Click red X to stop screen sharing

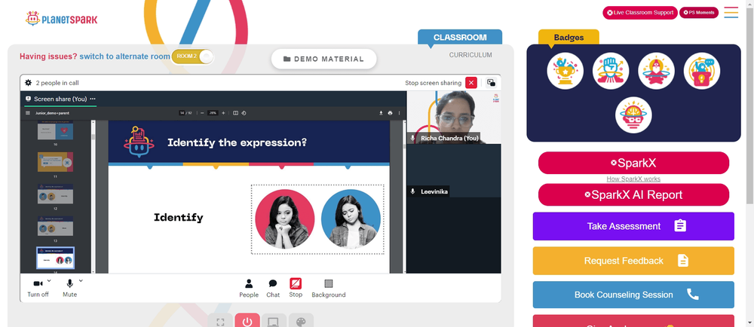471,83
